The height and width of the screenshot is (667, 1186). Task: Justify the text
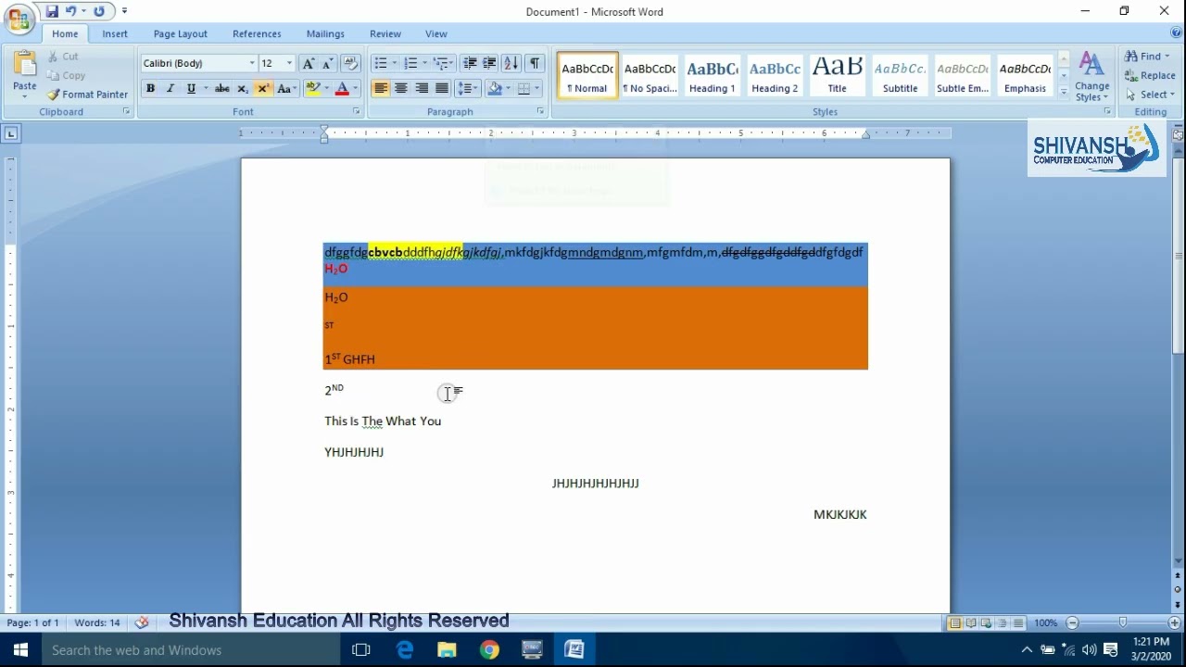coord(442,89)
